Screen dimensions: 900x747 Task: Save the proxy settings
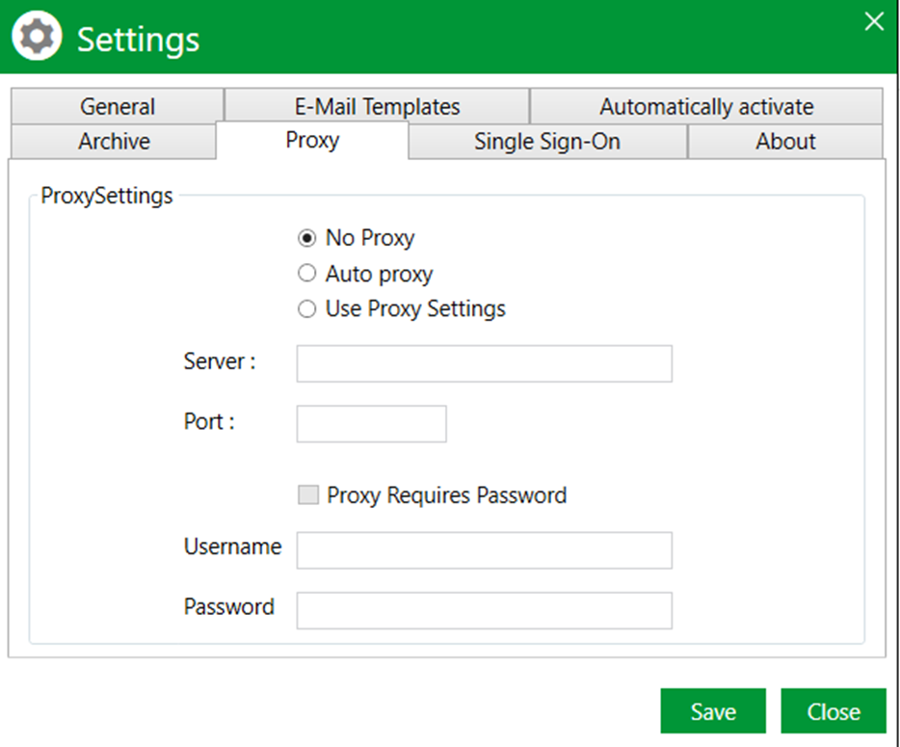pyautogui.click(x=713, y=710)
